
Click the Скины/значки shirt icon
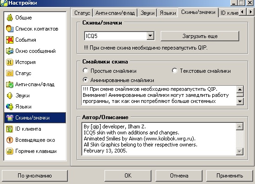[x=10, y=118]
